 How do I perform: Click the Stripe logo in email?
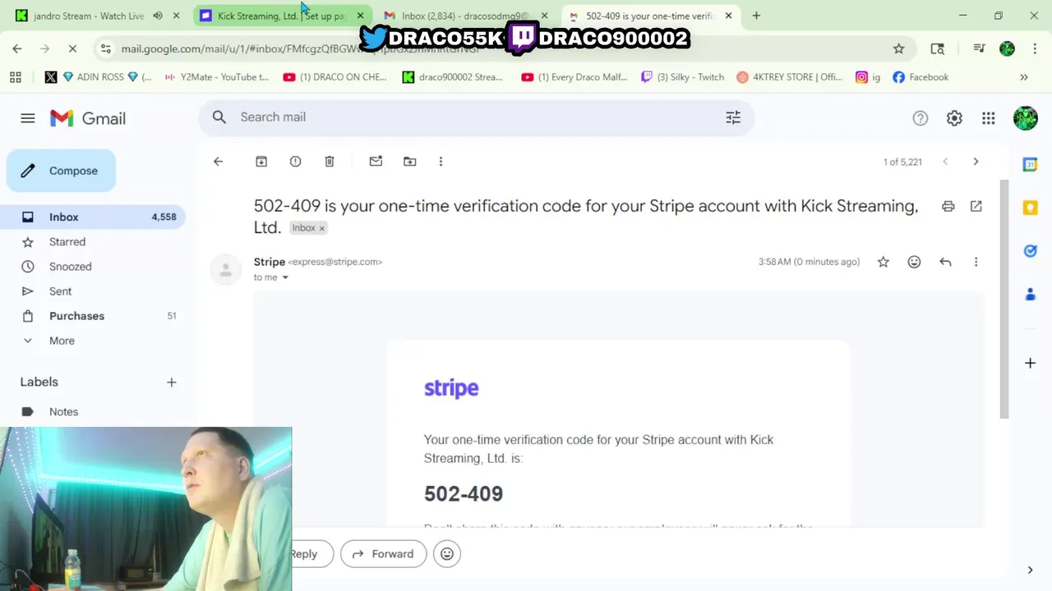pos(451,388)
